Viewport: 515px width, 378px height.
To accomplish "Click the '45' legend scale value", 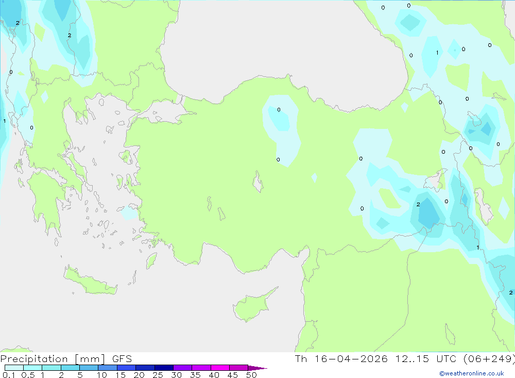I will [233, 375].
